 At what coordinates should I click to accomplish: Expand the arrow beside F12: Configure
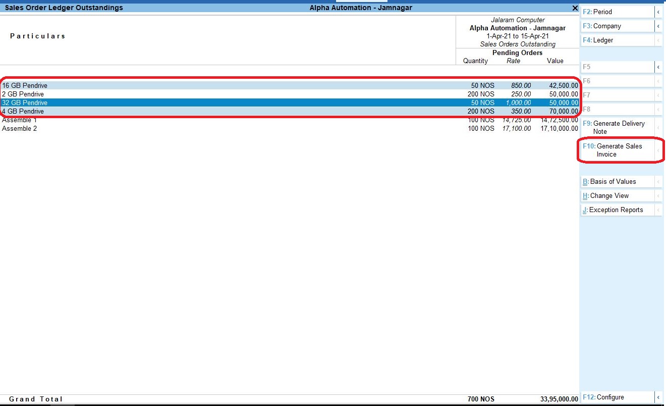(x=658, y=397)
